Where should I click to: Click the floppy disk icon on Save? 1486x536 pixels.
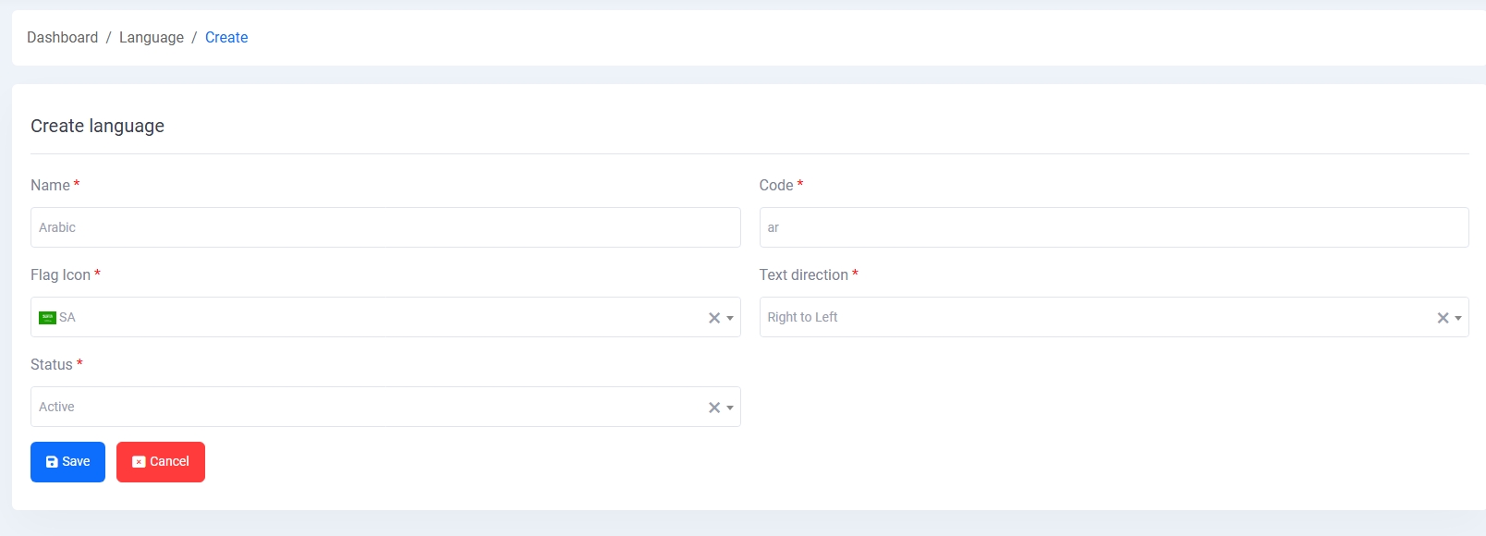[52, 462]
